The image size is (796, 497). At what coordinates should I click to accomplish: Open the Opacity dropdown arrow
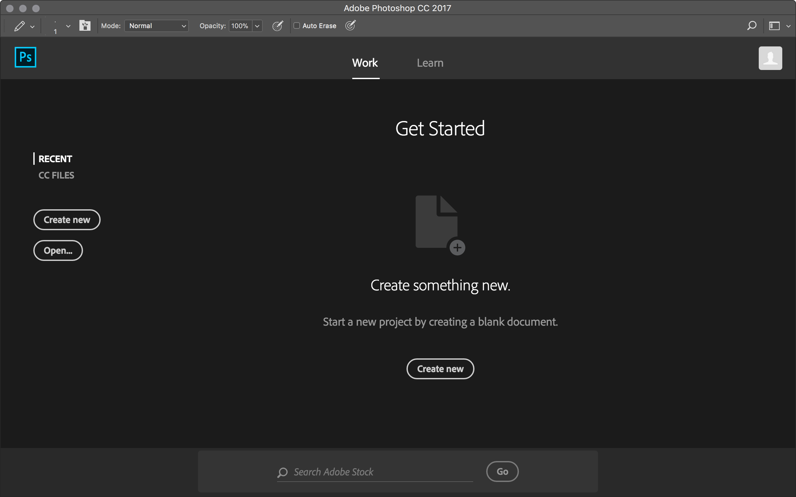coord(257,26)
